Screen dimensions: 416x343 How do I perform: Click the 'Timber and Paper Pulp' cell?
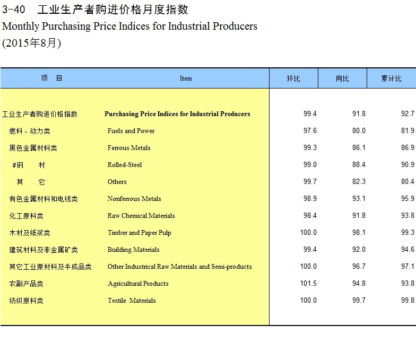(139, 233)
